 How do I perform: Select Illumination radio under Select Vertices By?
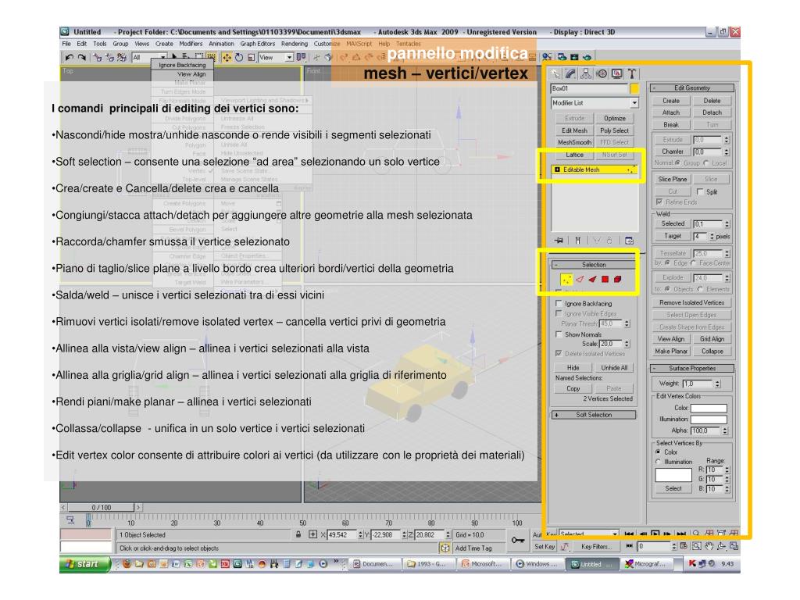pos(658,462)
